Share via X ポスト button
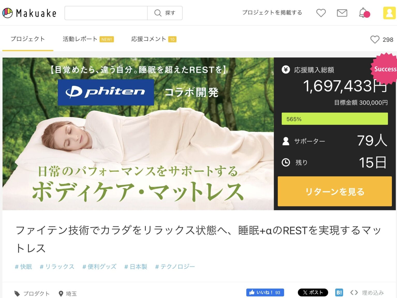Screen dimensions: 397x298 313,293
